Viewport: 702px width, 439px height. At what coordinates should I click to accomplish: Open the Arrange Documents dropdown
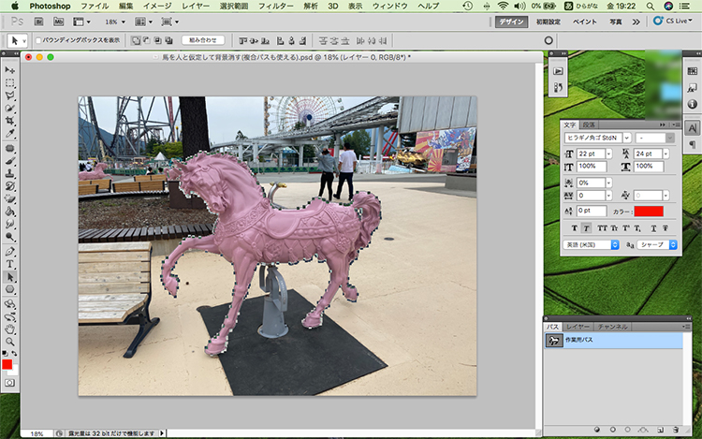144,22
